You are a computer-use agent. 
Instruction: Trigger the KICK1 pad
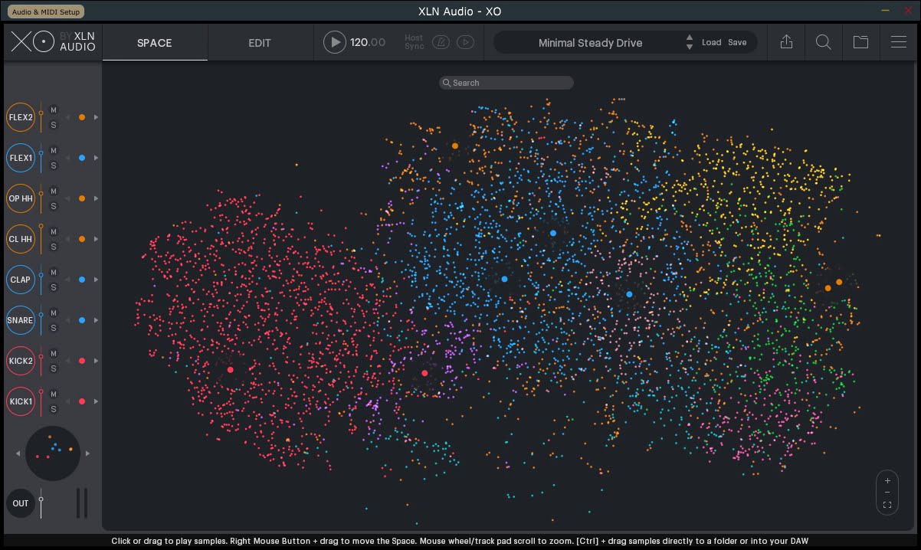[x=21, y=401]
